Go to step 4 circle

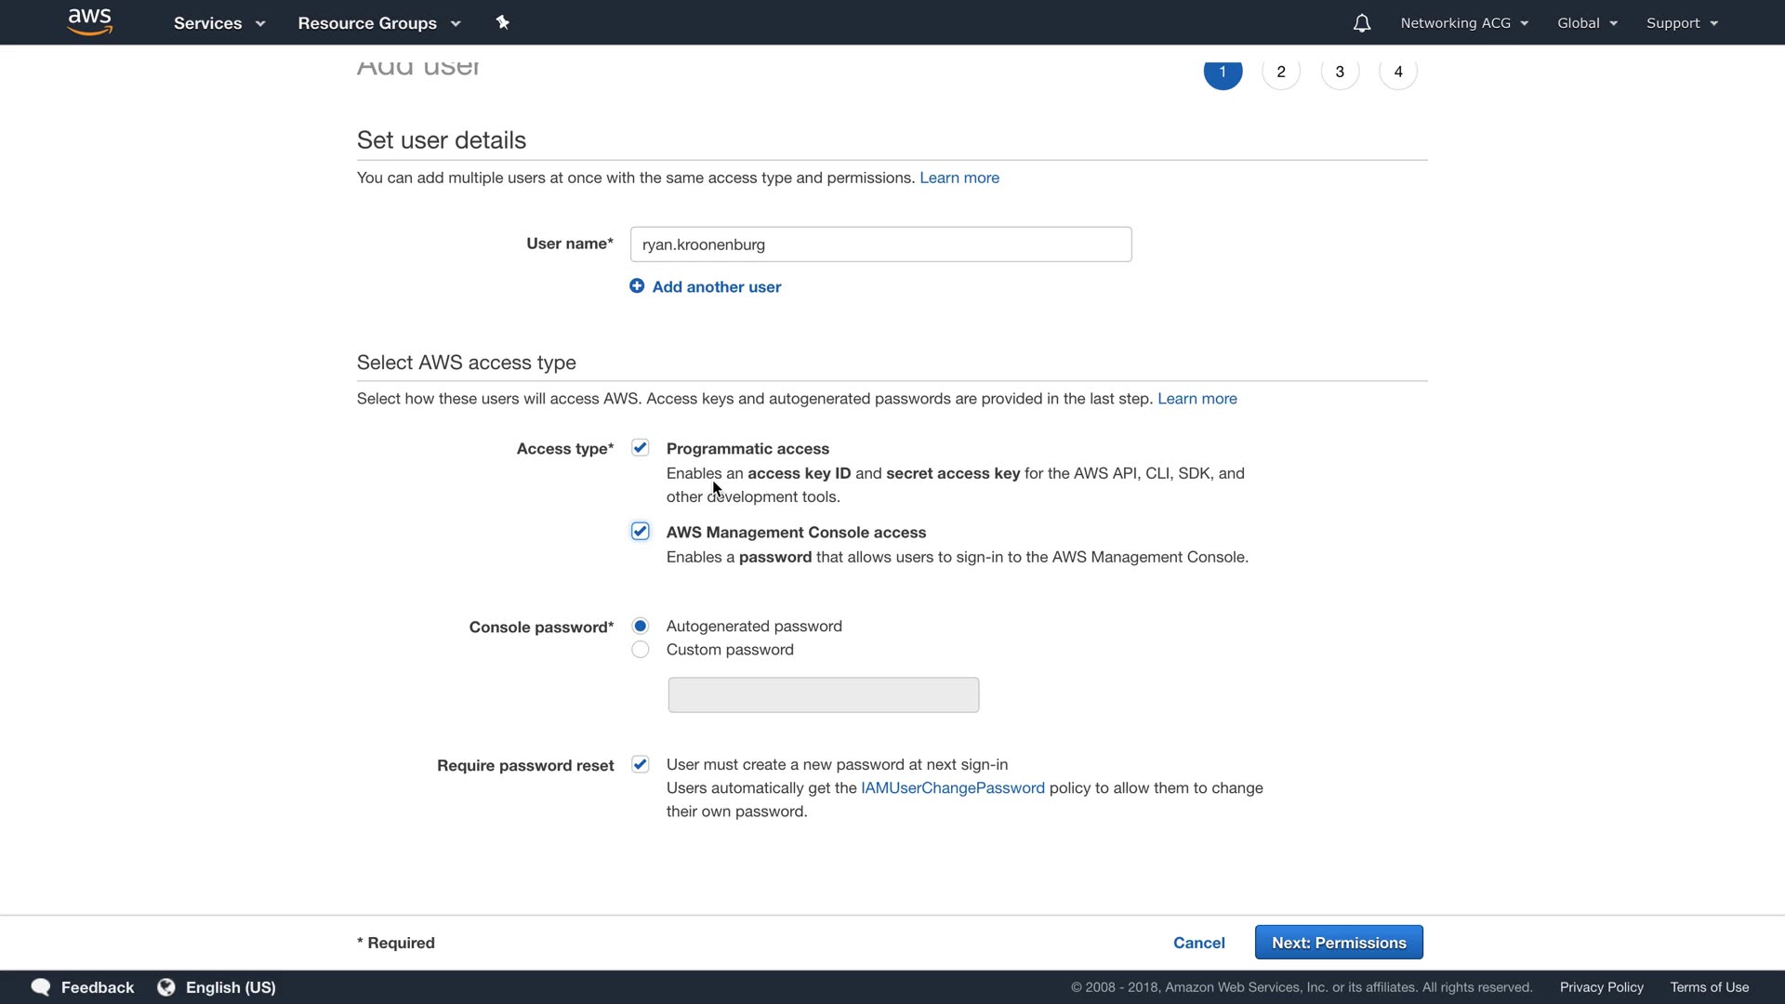pos(1398,73)
